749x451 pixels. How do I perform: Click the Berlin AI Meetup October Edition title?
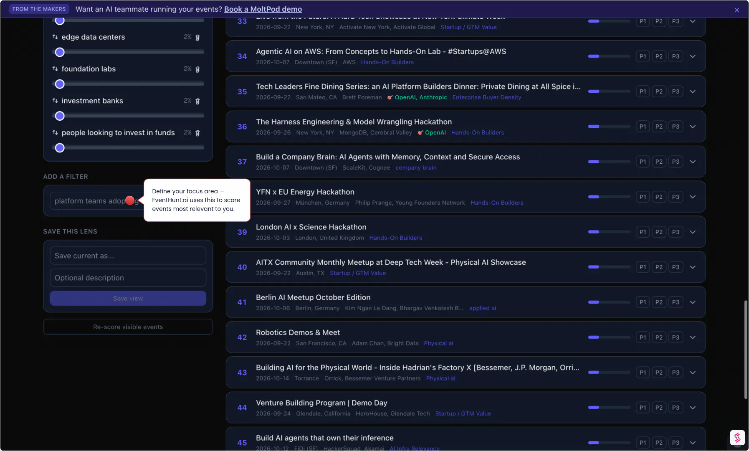(x=313, y=297)
